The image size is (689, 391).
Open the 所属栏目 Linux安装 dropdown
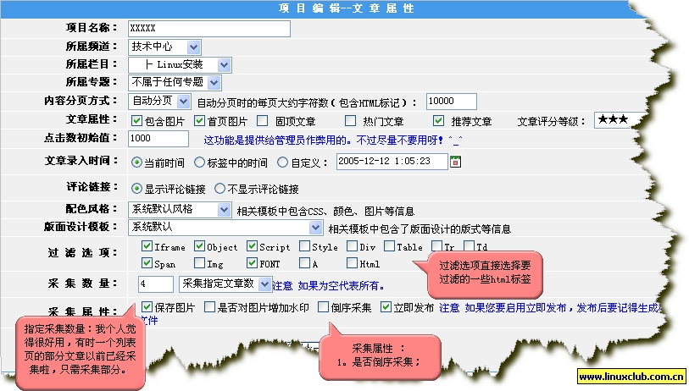coord(180,65)
